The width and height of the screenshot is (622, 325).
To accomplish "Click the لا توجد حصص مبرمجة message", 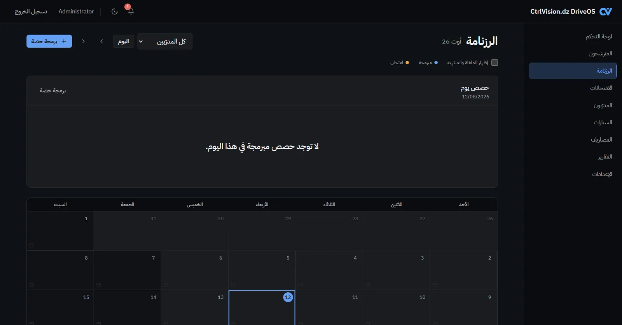I will (262, 146).
